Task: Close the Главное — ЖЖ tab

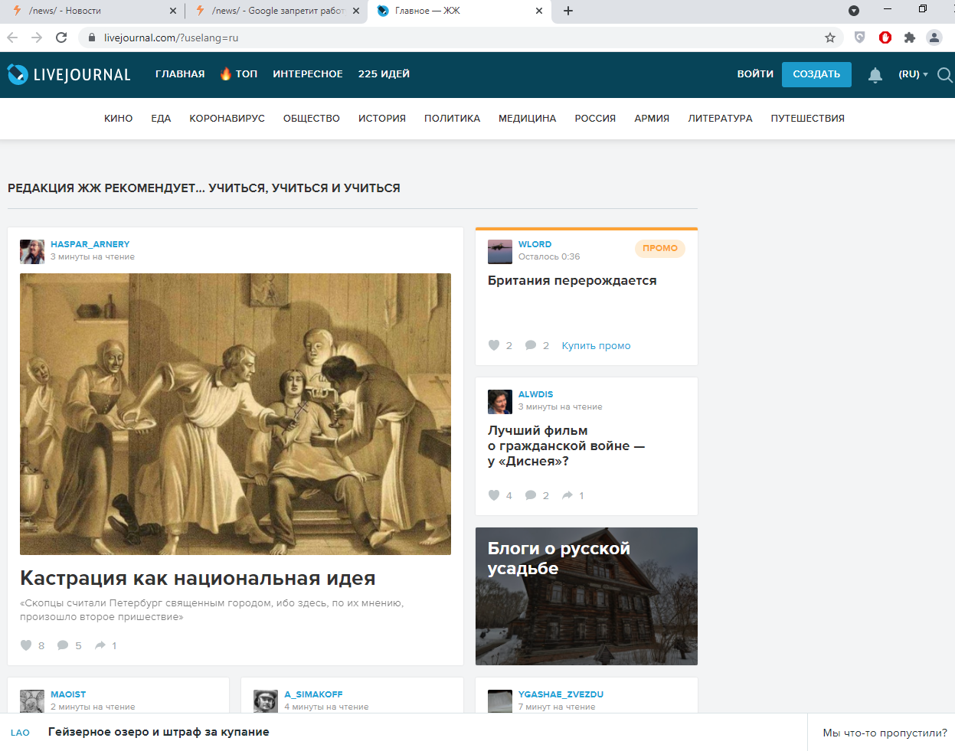Action: pyautogui.click(x=539, y=11)
